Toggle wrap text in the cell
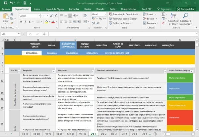The width and height of the screenshot is (199, 137). (85, 16)
